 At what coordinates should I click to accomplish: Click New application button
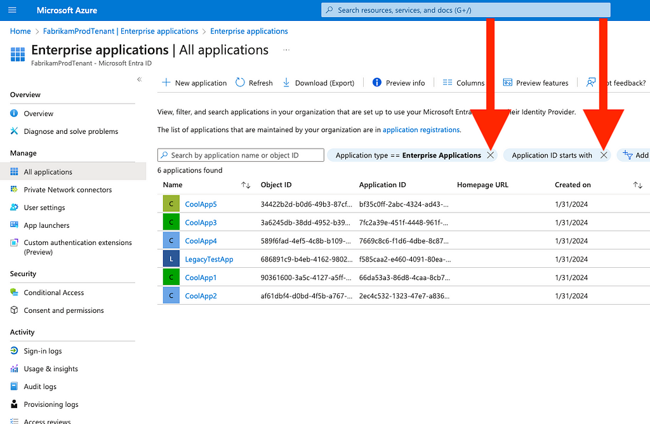coord(194,83)
